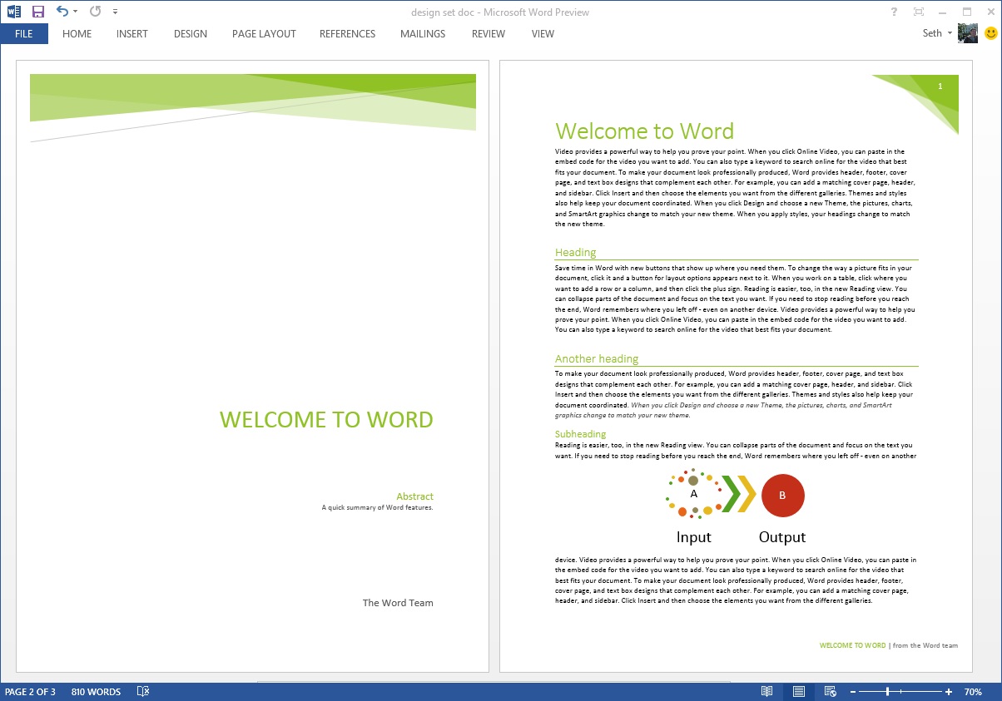Select the Print Layout view icon

[797, 691]
